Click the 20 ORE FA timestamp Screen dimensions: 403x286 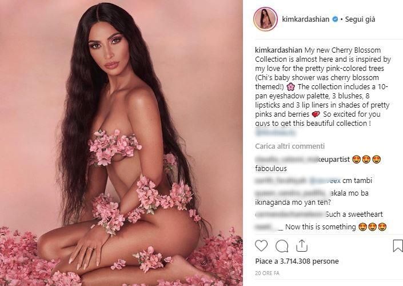click(268, 273)
